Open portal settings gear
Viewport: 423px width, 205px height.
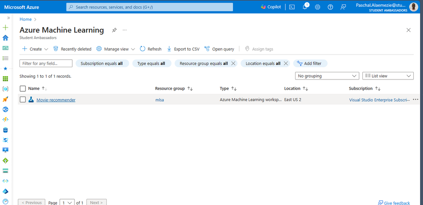click(x=318, y=7)
